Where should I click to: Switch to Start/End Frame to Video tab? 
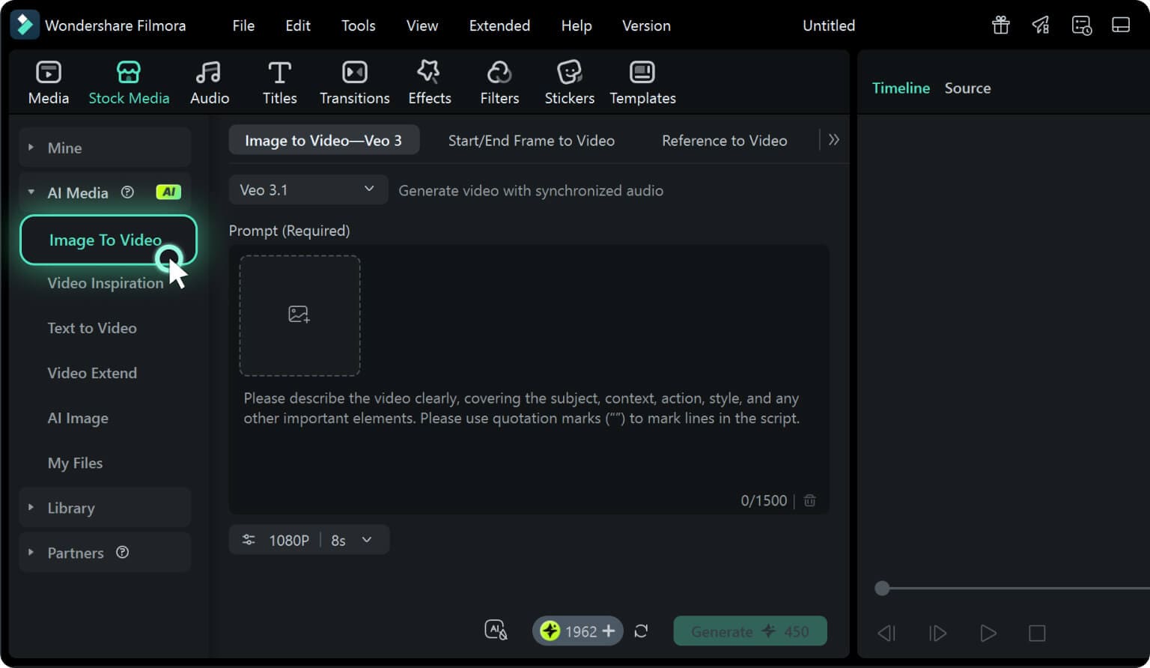coord(531,140)
